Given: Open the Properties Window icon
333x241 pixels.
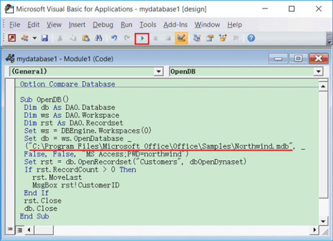Looking at the screenshot, I should click(x=210, y=38).
